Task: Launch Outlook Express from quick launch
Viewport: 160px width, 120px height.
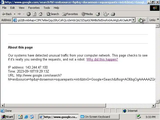Action: point(32,117)
